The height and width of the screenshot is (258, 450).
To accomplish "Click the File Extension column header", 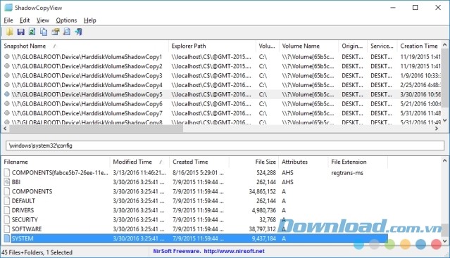I will [358, 162].
